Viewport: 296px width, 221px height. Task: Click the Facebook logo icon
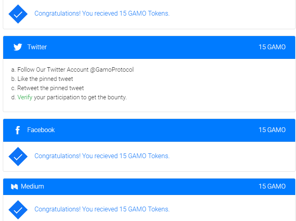17,130
